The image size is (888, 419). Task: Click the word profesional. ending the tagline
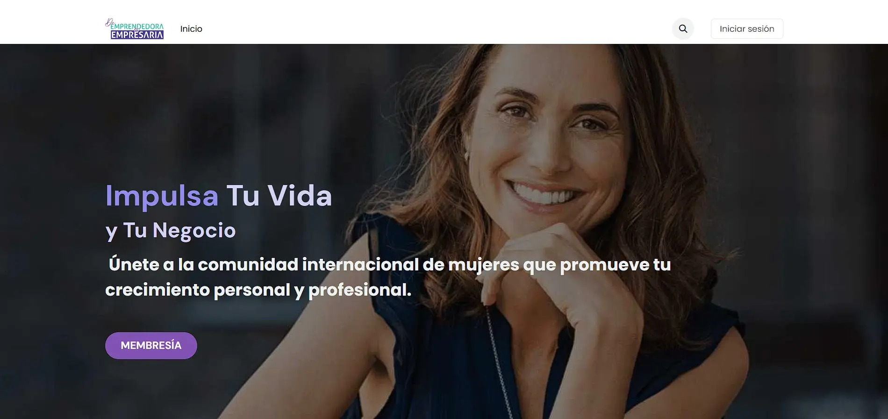tap(360, 290)
